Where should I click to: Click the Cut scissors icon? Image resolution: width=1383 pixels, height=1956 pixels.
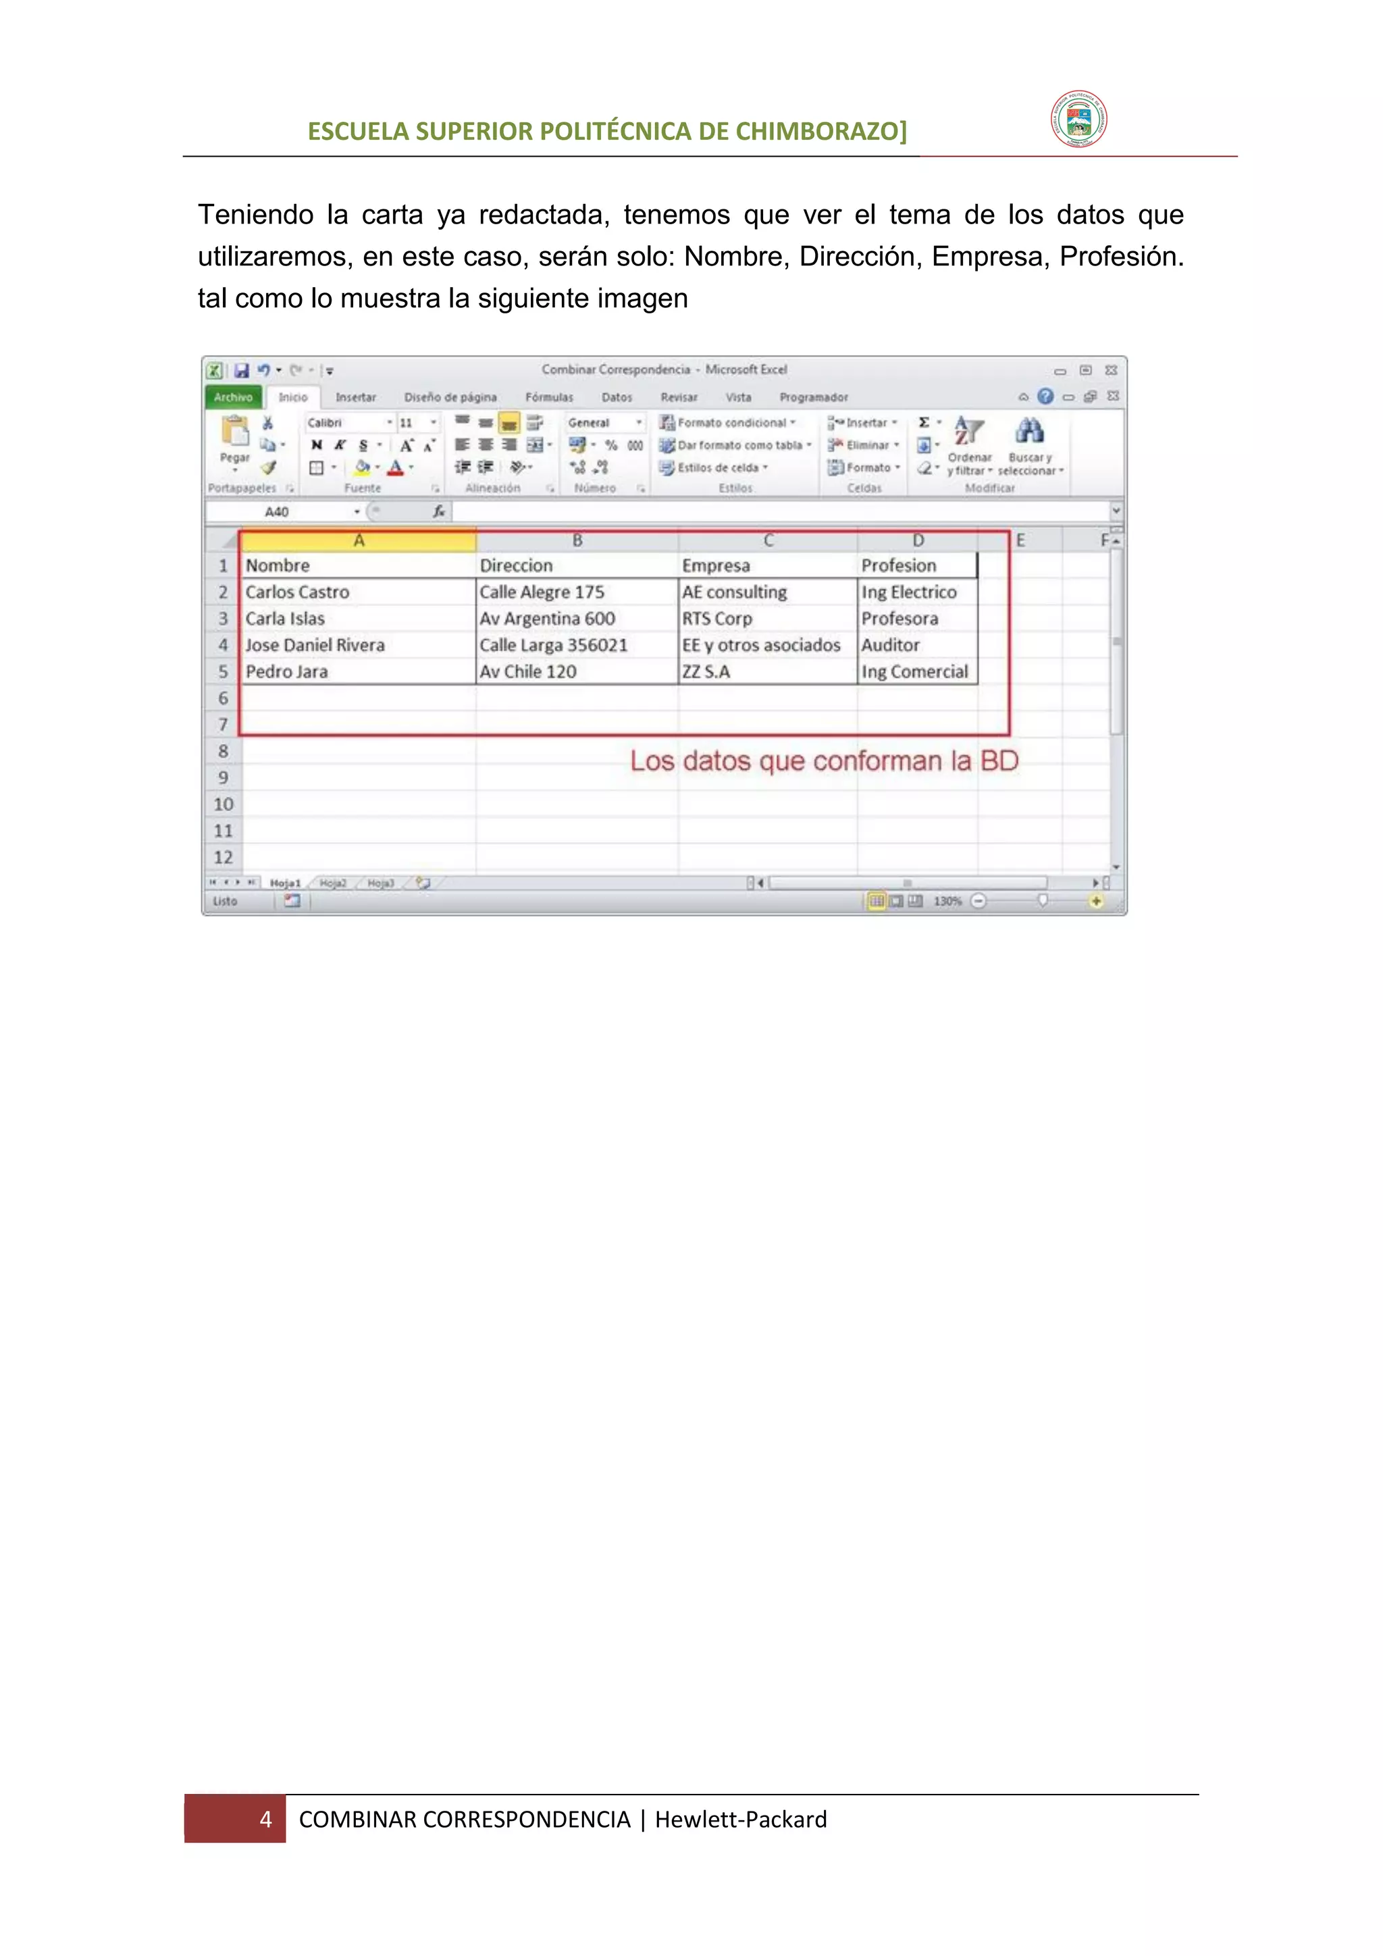pyautogui.click(x=267, y=423)
